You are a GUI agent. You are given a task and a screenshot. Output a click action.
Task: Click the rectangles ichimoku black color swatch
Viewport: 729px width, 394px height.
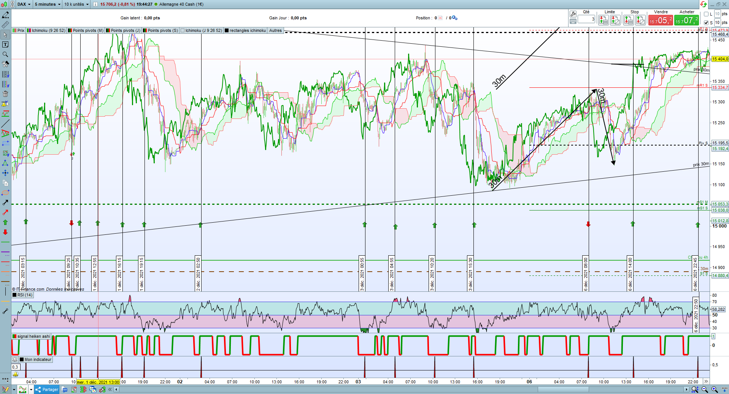tap(227, 30)
